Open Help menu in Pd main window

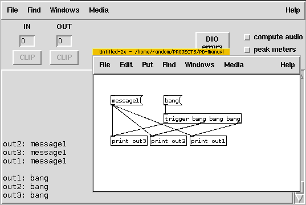[x=293, y=10]
